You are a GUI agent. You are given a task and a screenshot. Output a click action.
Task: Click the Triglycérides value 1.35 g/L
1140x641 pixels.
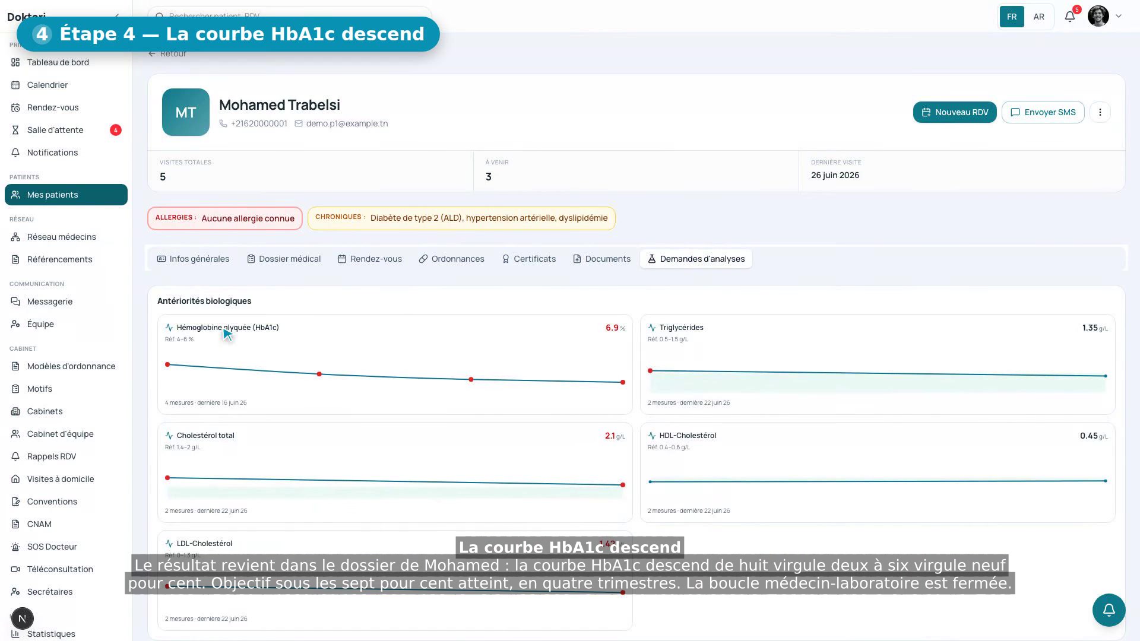pos(1095,328)
